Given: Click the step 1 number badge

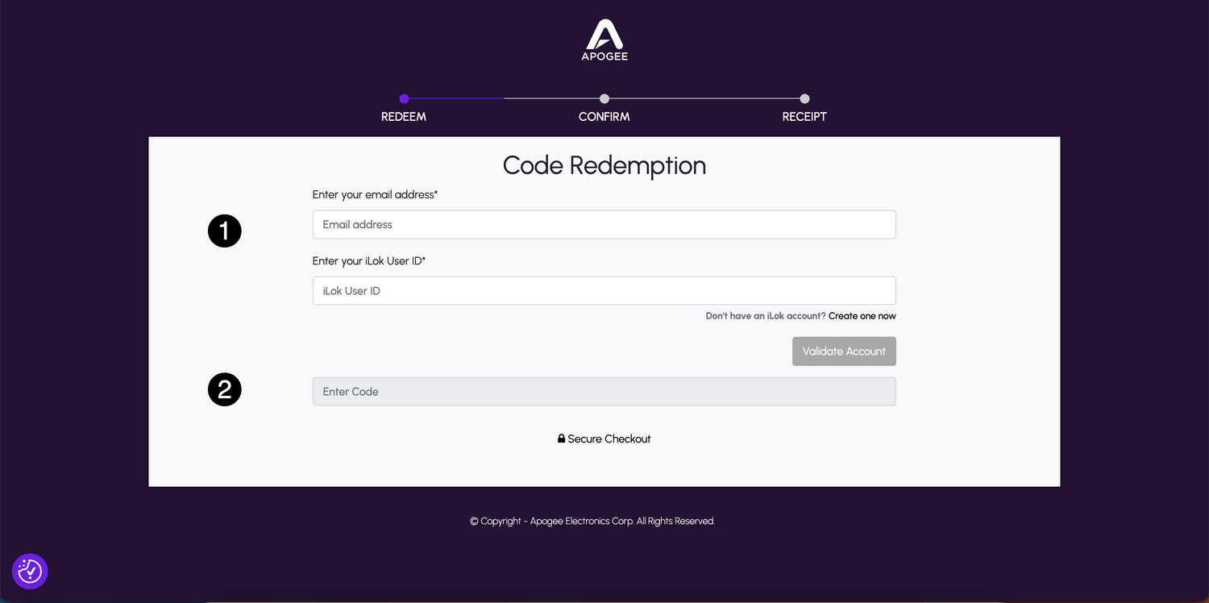Looking at the screenshot, I should pyautogui.click(x=225, y=231).
